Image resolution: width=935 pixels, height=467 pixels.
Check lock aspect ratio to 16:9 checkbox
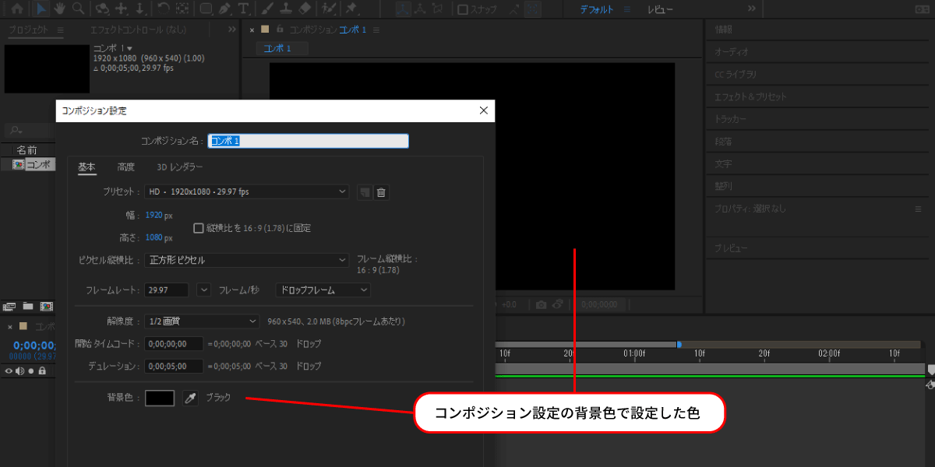click(198, 228)
